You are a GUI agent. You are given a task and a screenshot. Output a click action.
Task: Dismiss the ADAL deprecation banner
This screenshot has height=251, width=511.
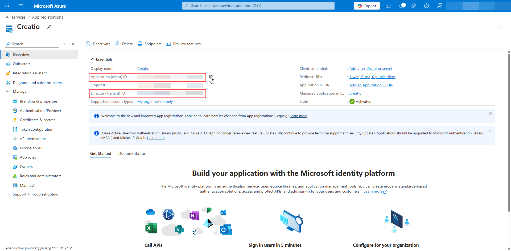point(490,131)
